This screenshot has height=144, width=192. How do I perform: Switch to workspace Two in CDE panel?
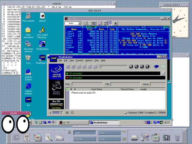(x=109, y=133)
